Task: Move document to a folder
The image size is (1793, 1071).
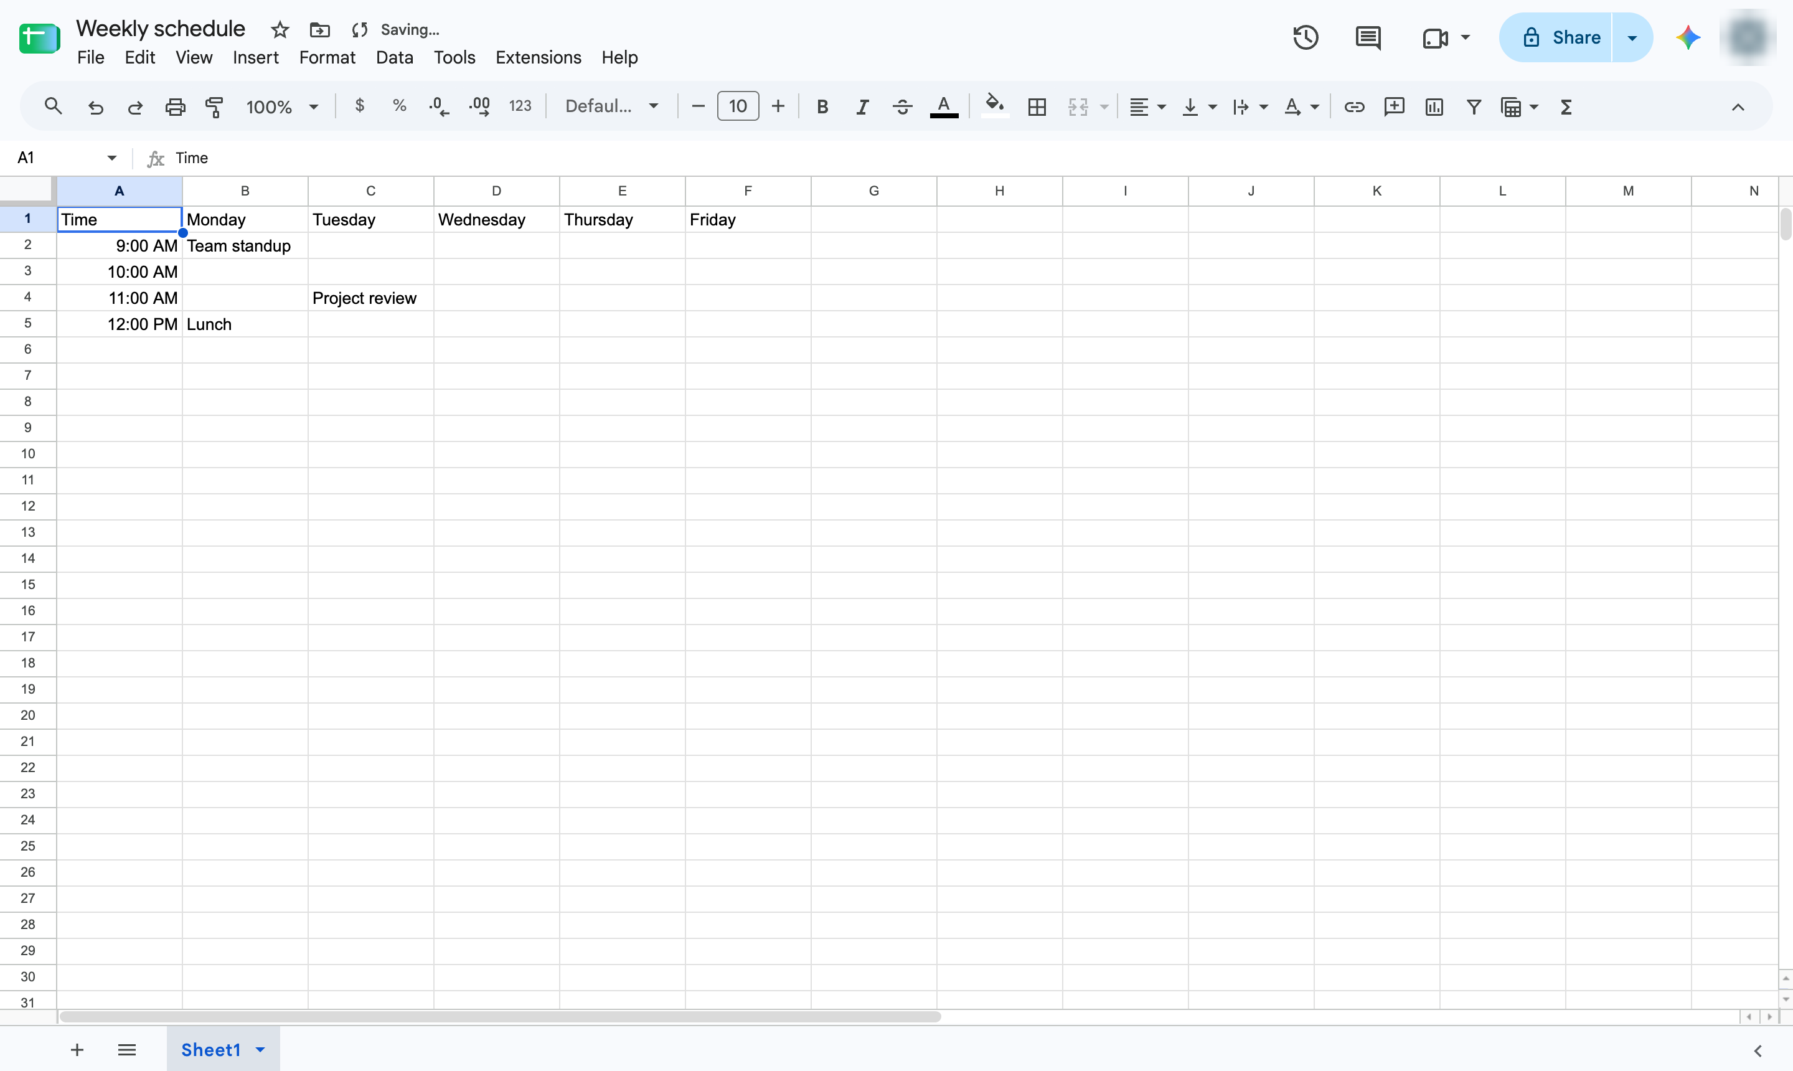Action: coord(319,30)
